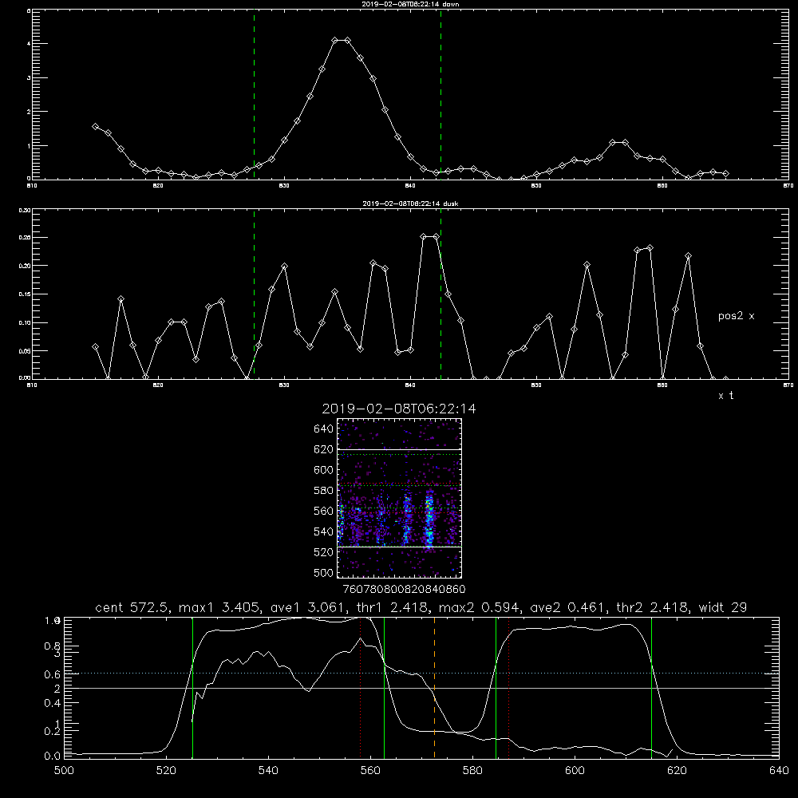Click the secondary dawn peak near 857
Image resolution: width=798 pixels, height=798 pixels.
coord(619,143)
